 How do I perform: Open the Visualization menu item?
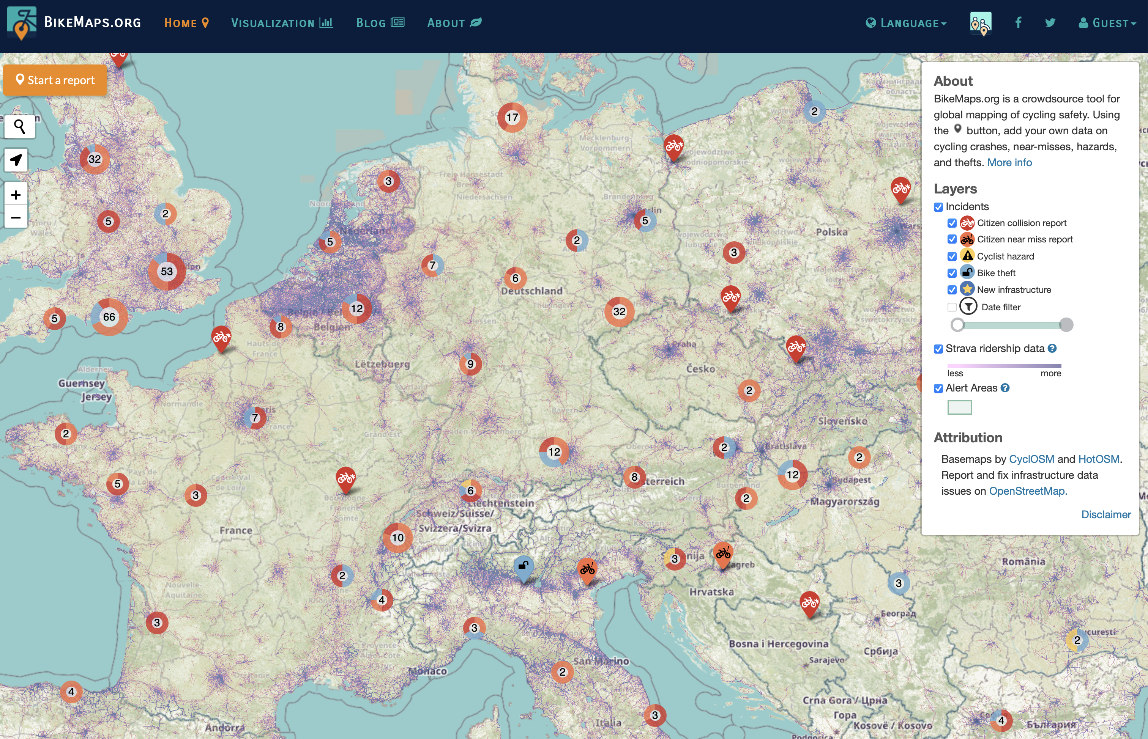pyautogui.click(x=282, y=23)
